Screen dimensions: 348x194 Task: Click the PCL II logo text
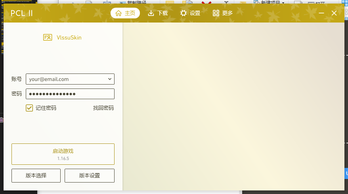(x=22, y=13)
